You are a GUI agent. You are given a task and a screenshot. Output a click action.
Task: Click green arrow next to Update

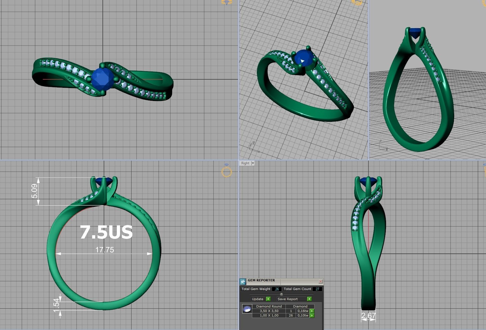click(x=268, y=299)
